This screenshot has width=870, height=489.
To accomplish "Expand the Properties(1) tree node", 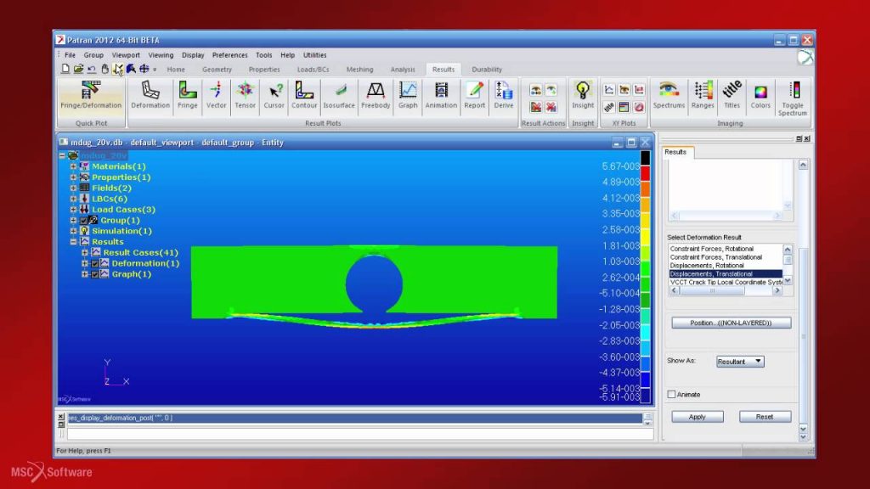I will (73, 177).
